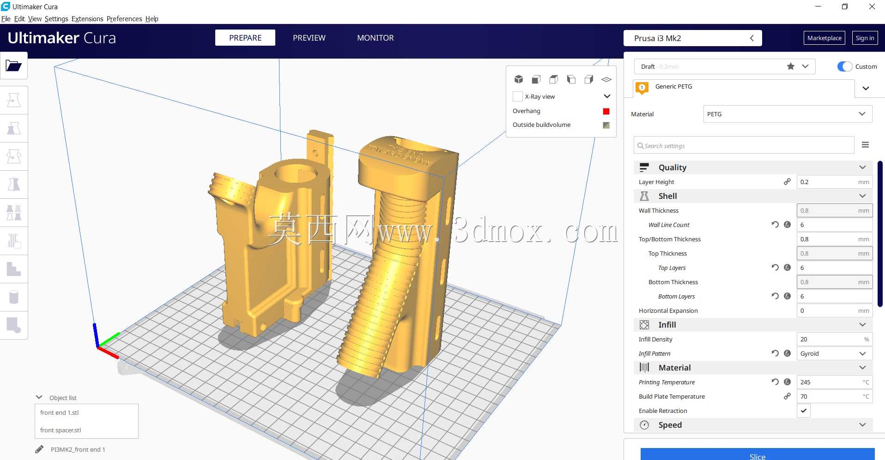Viewport: 885px width, 460px height.
Task: Collapse the Generic PETG extruder panel
Action: (866, 88)
